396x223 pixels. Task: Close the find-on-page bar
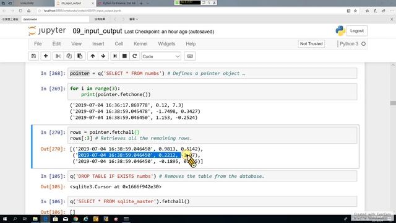pos(392,19)
